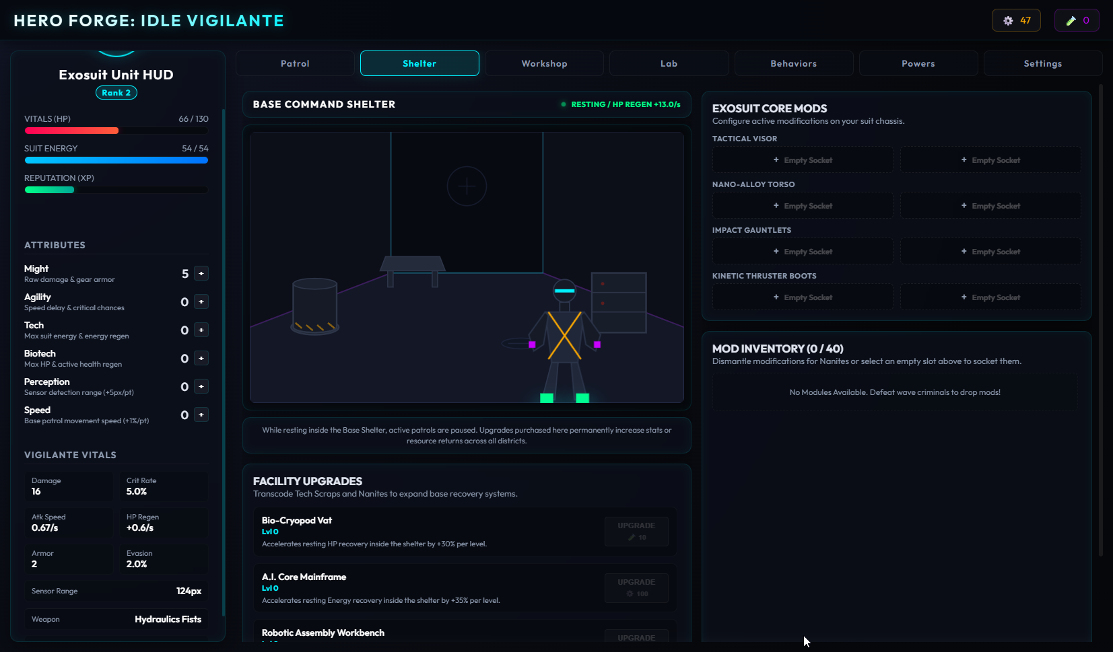Click the Suit Energy bar
Viewport: 1113px width, 652px height.
point(116,160)
